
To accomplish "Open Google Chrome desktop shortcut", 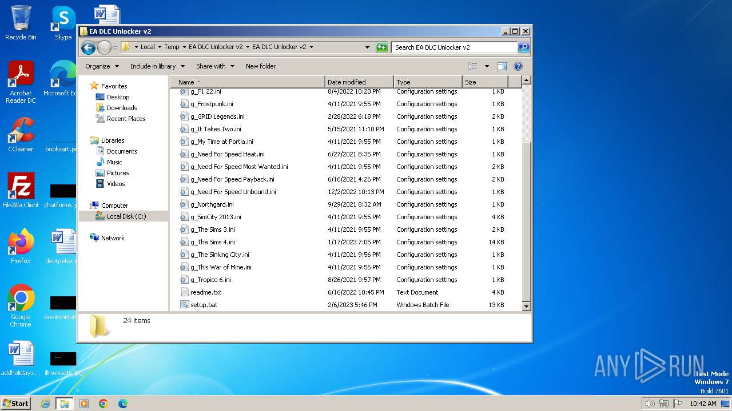I will pyautogui.click(x=21, y=305).
